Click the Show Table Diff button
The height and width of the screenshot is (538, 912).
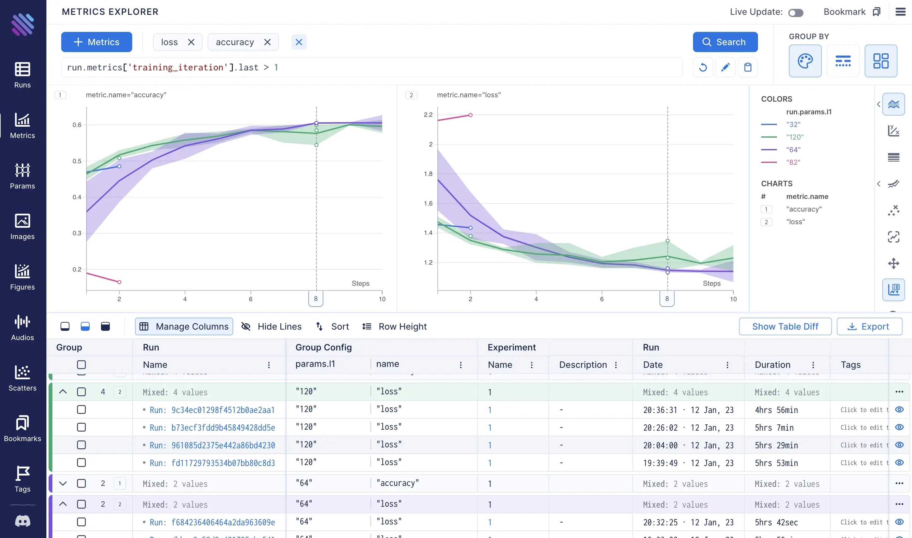(785, 326)
